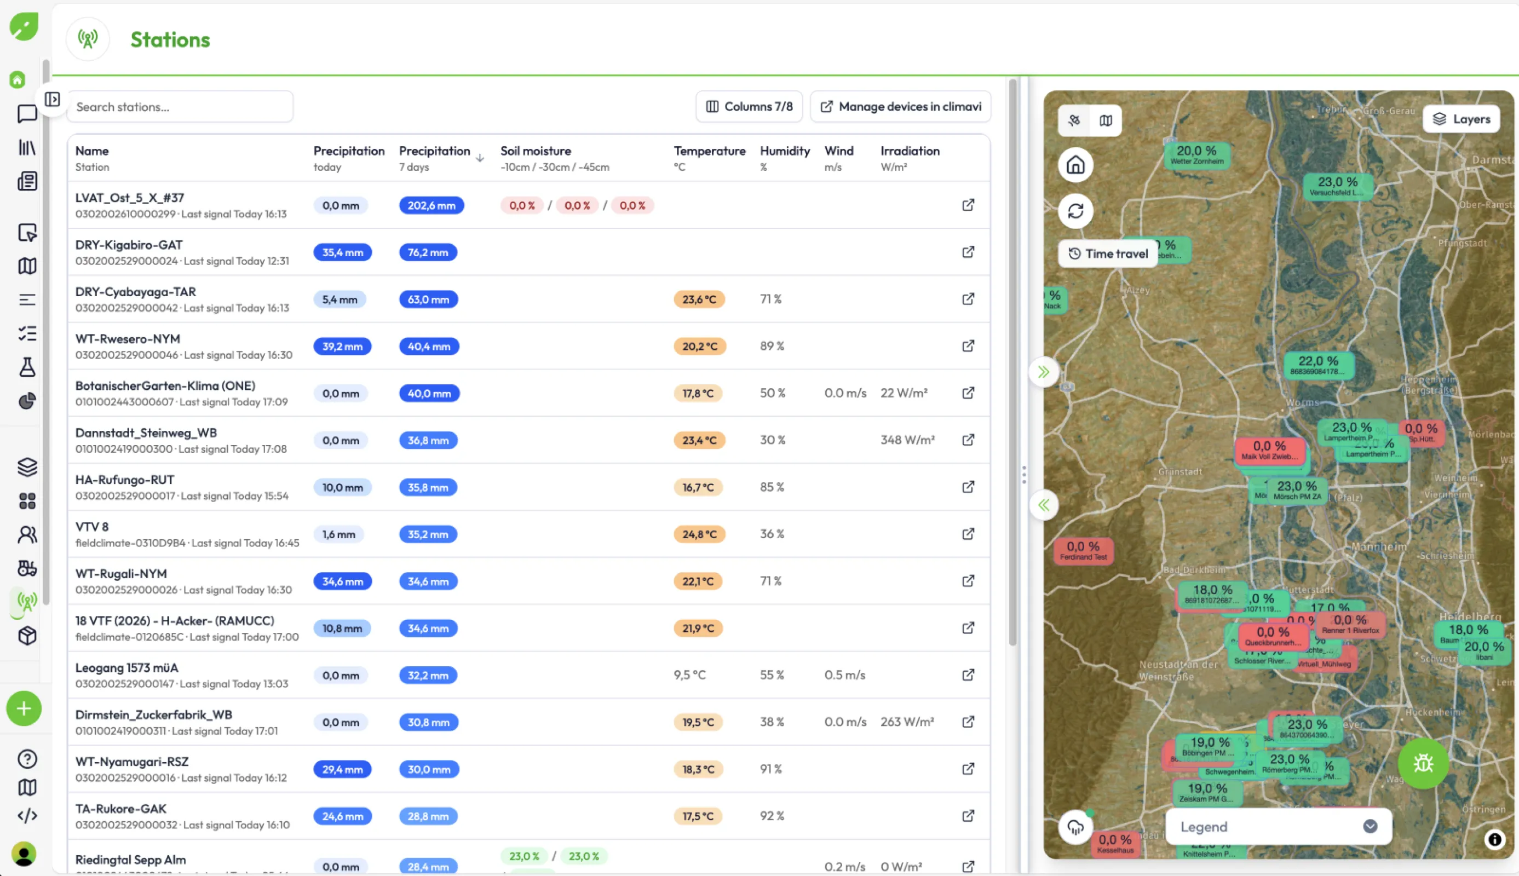
Task: Click the Time travel button
Action: [1108, 254]
